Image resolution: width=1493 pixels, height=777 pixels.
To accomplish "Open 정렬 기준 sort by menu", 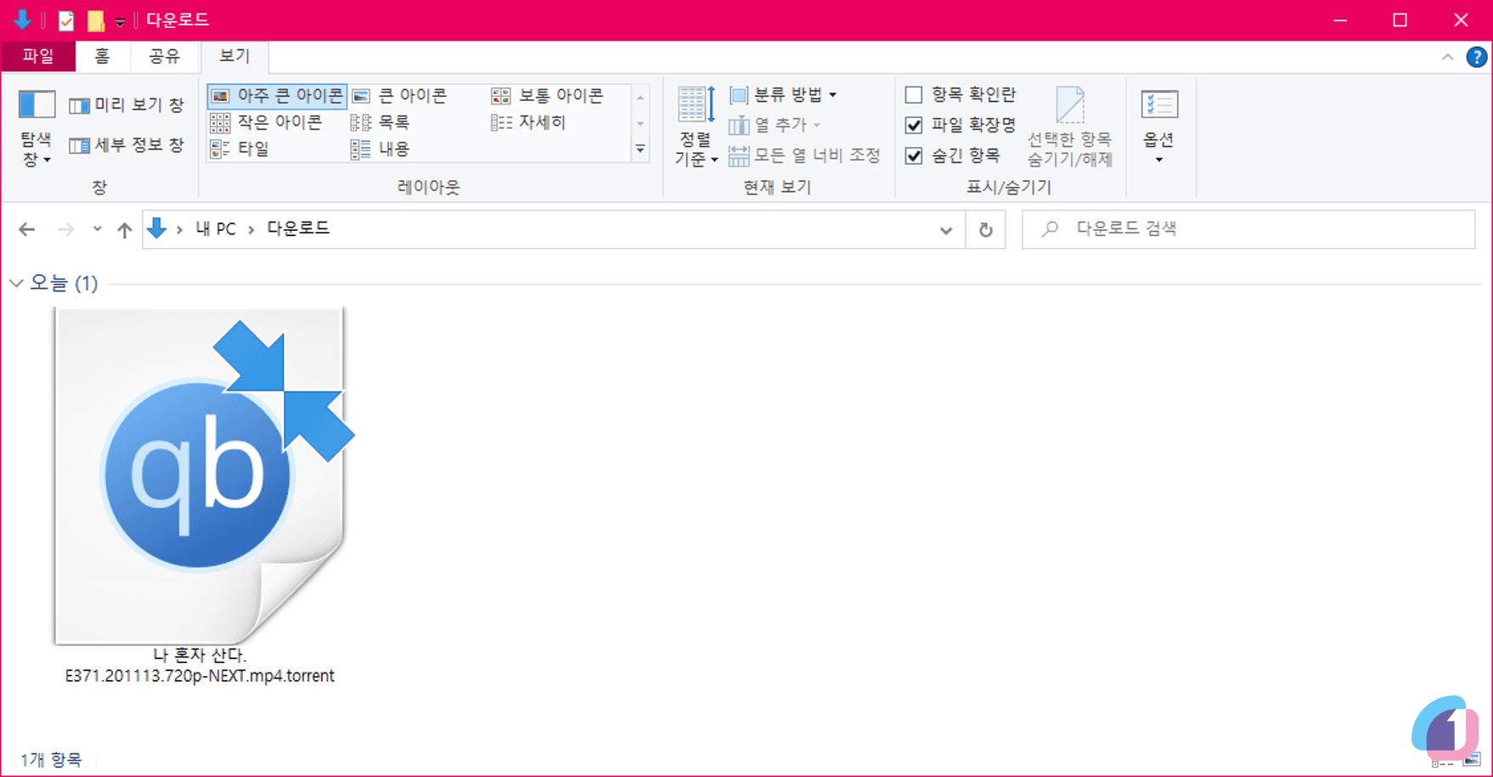I will click(x=696, y=127).
